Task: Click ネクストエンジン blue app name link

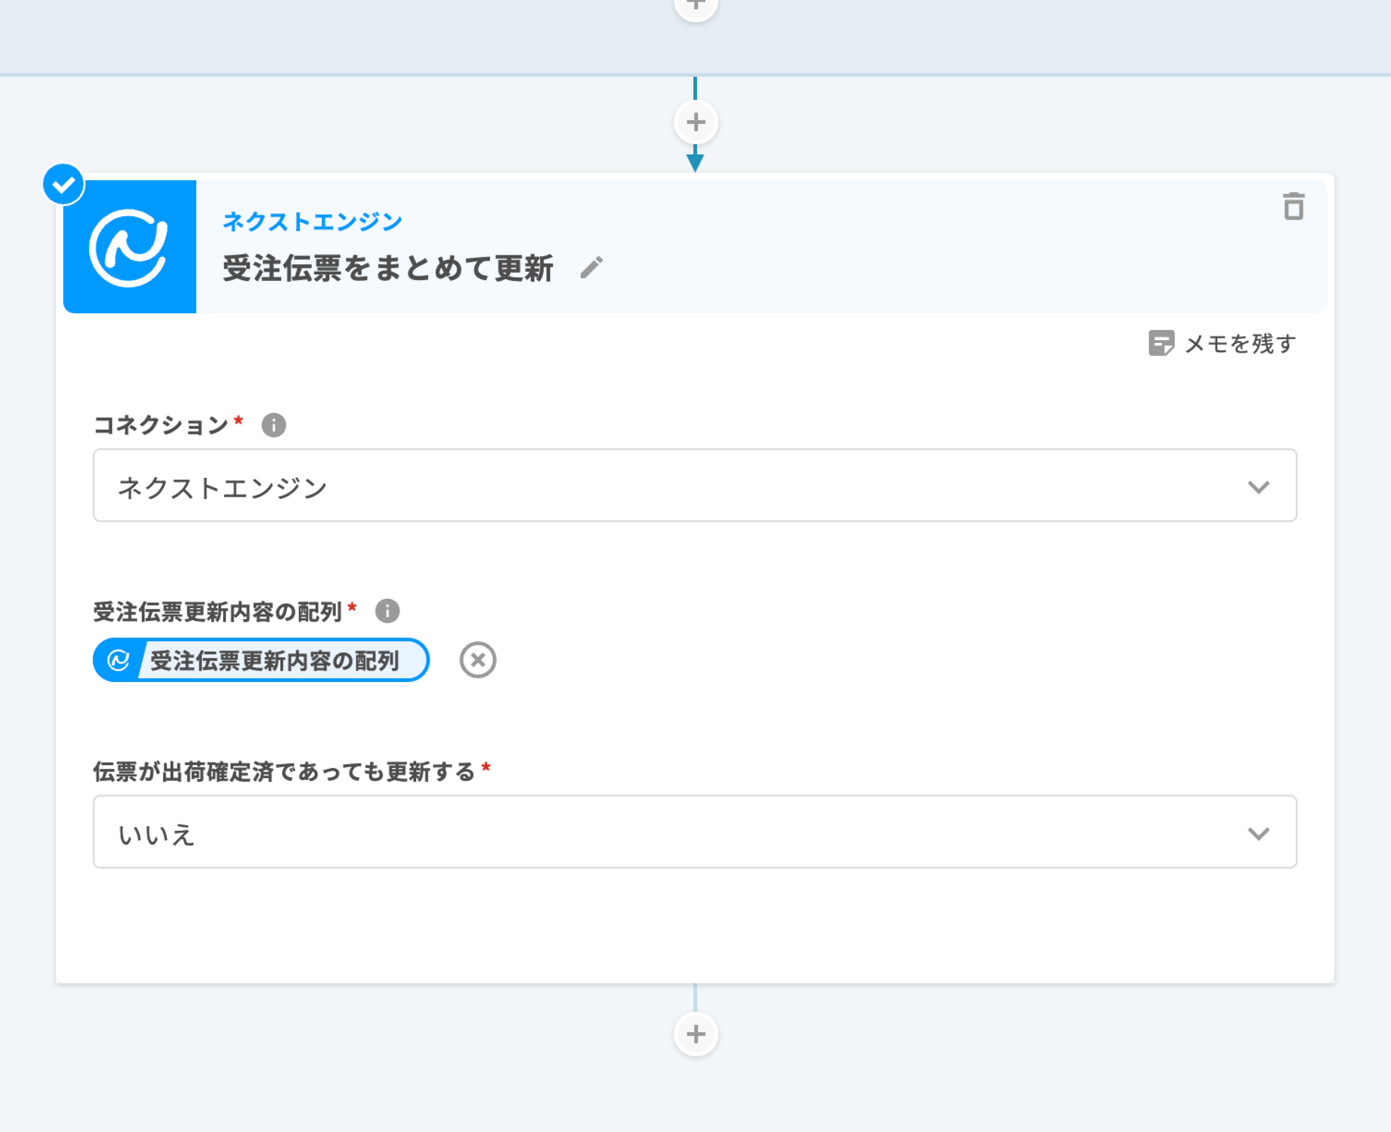Action: pos(312,222)
